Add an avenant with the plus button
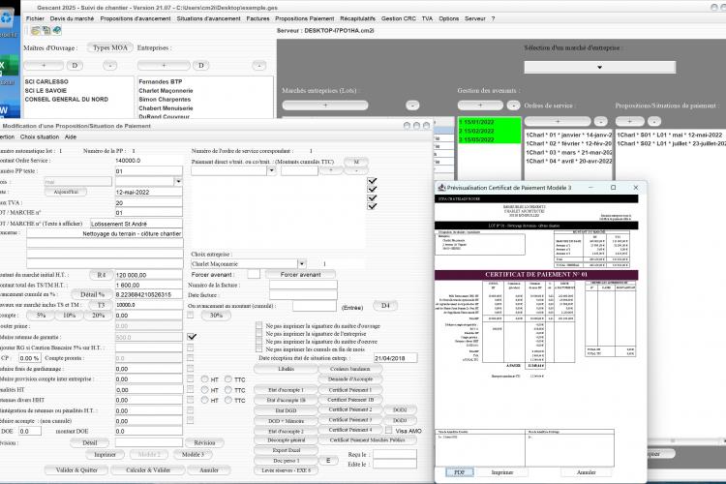Screen dimensions: 726x484 pyautogui.click(x=480, y=106)
